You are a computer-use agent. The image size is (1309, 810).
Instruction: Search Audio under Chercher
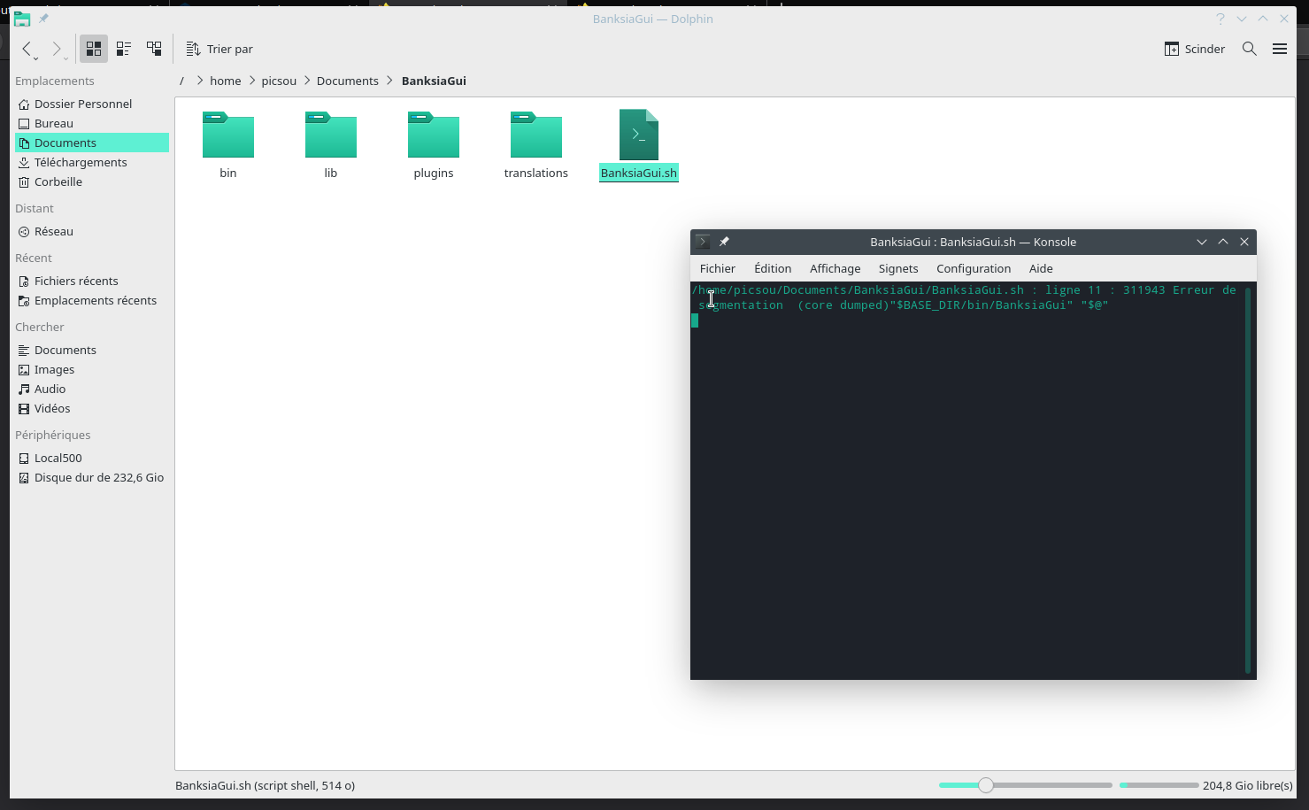click(x=92, y=389)
